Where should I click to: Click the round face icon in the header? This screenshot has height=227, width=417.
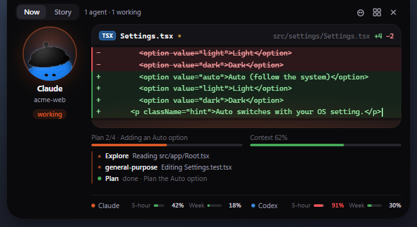click(x=360, y=13)
